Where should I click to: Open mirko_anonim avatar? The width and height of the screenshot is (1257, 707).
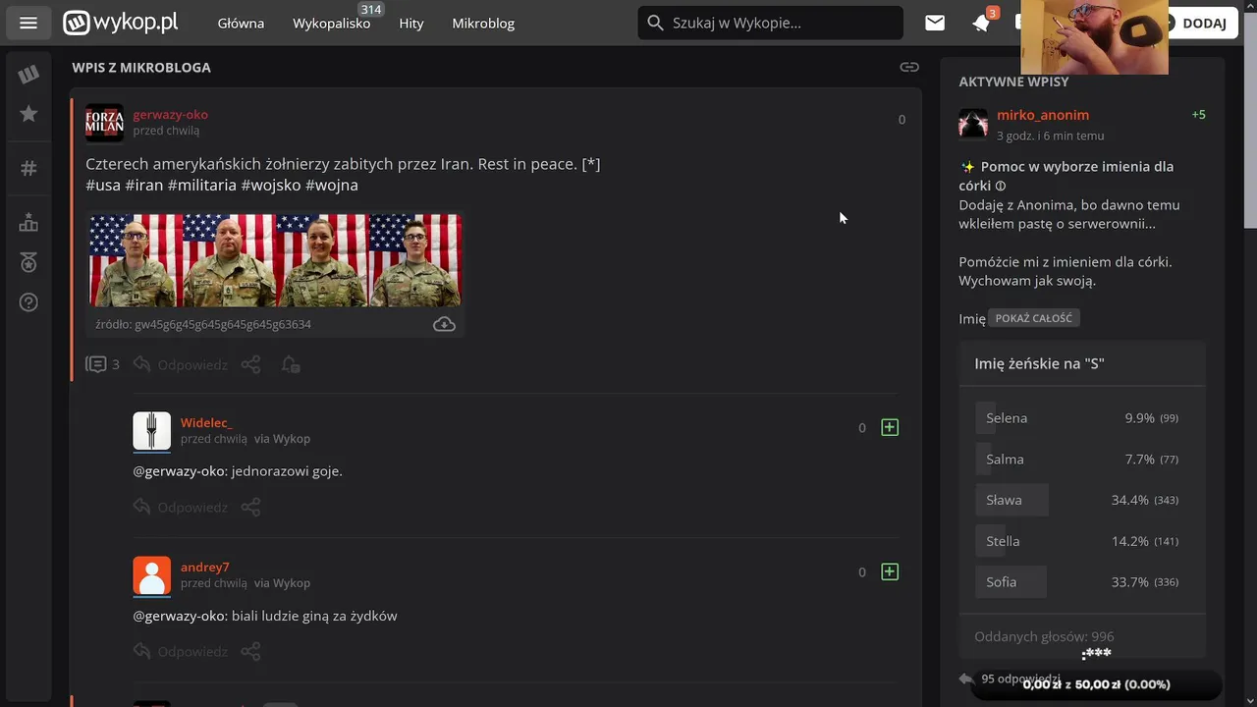(973, 123)
